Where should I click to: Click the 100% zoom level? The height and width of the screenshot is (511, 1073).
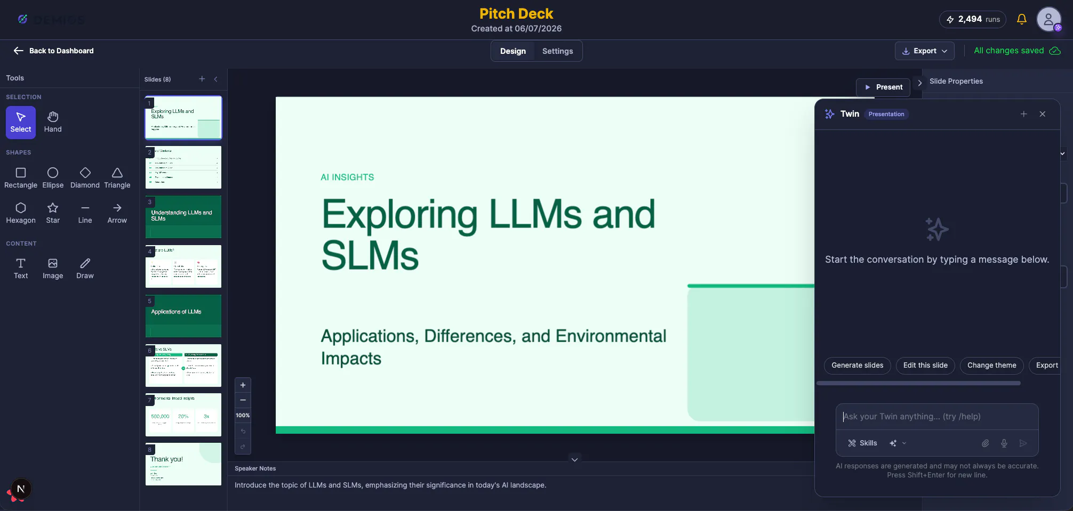[243, 416]
